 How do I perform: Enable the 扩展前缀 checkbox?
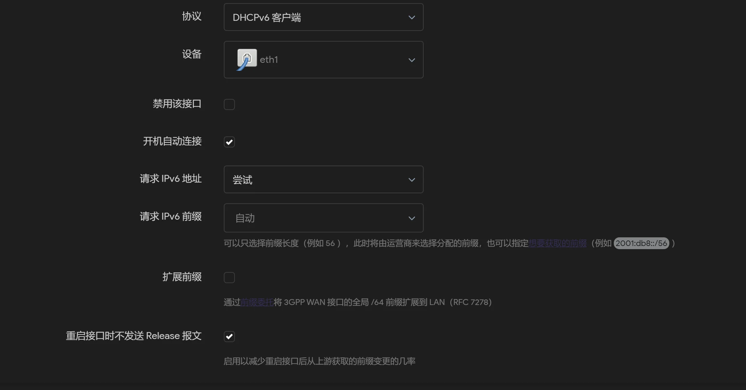coord(229,277)
